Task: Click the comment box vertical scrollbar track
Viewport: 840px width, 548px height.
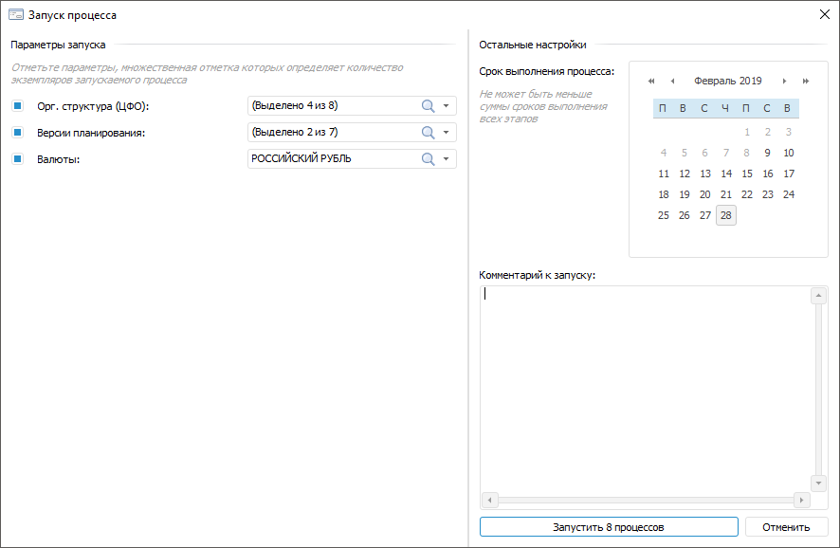Action: click(x=818, y=390)
